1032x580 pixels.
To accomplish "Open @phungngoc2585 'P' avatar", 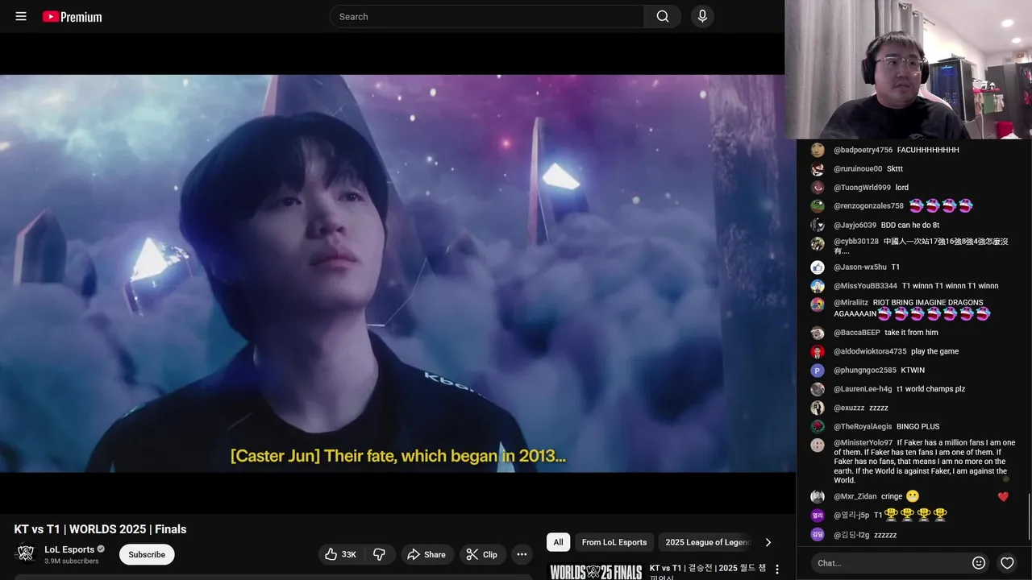I will [x=818, y=371].
